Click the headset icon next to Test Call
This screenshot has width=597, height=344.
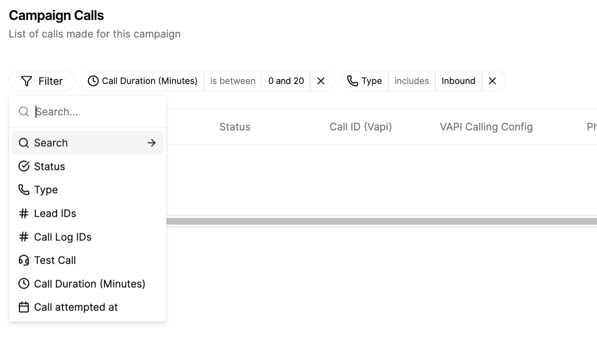tap(24, 260)
